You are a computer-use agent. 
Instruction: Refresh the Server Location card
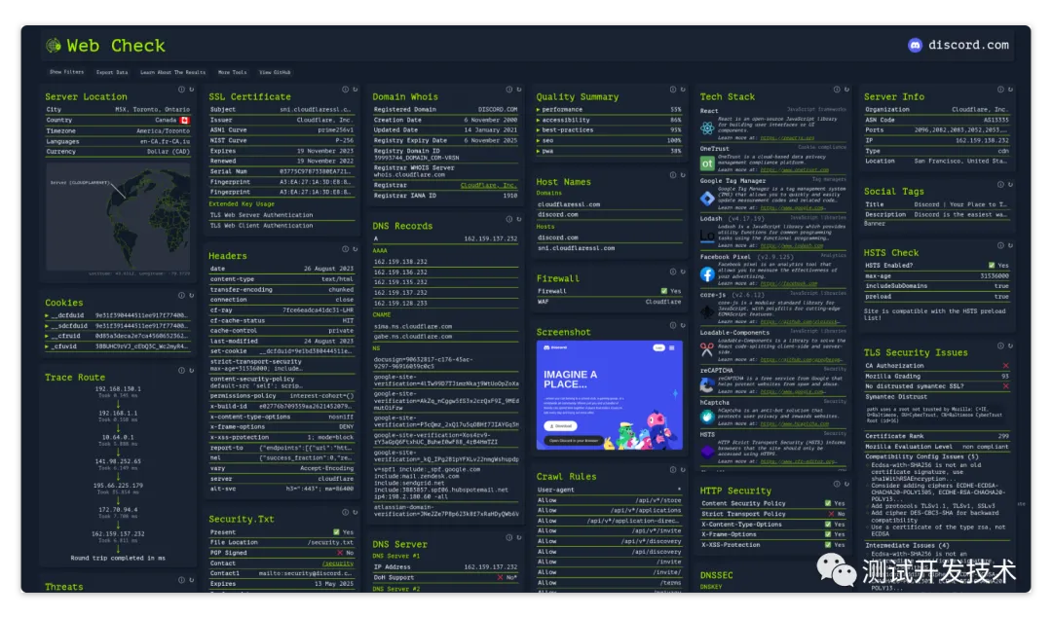(191, 90)
